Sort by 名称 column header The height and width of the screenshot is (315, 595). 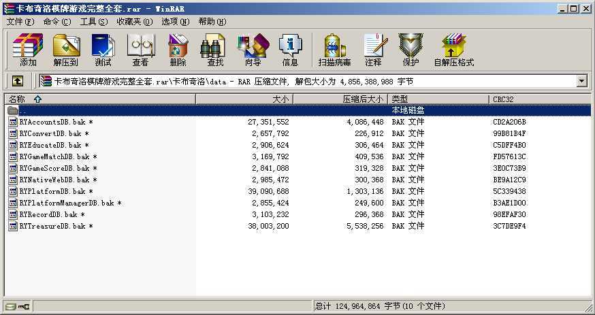click(x=100, y=99)
